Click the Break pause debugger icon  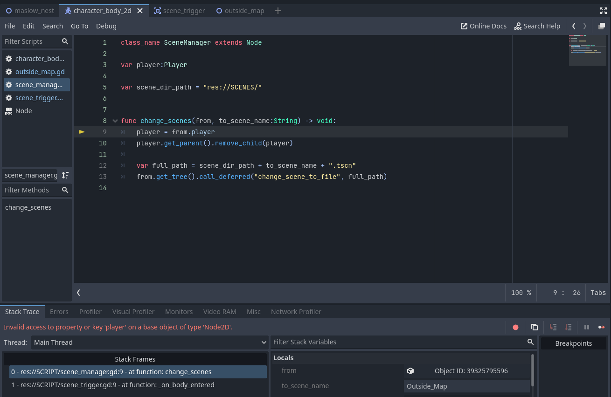(x=587, y=327)
